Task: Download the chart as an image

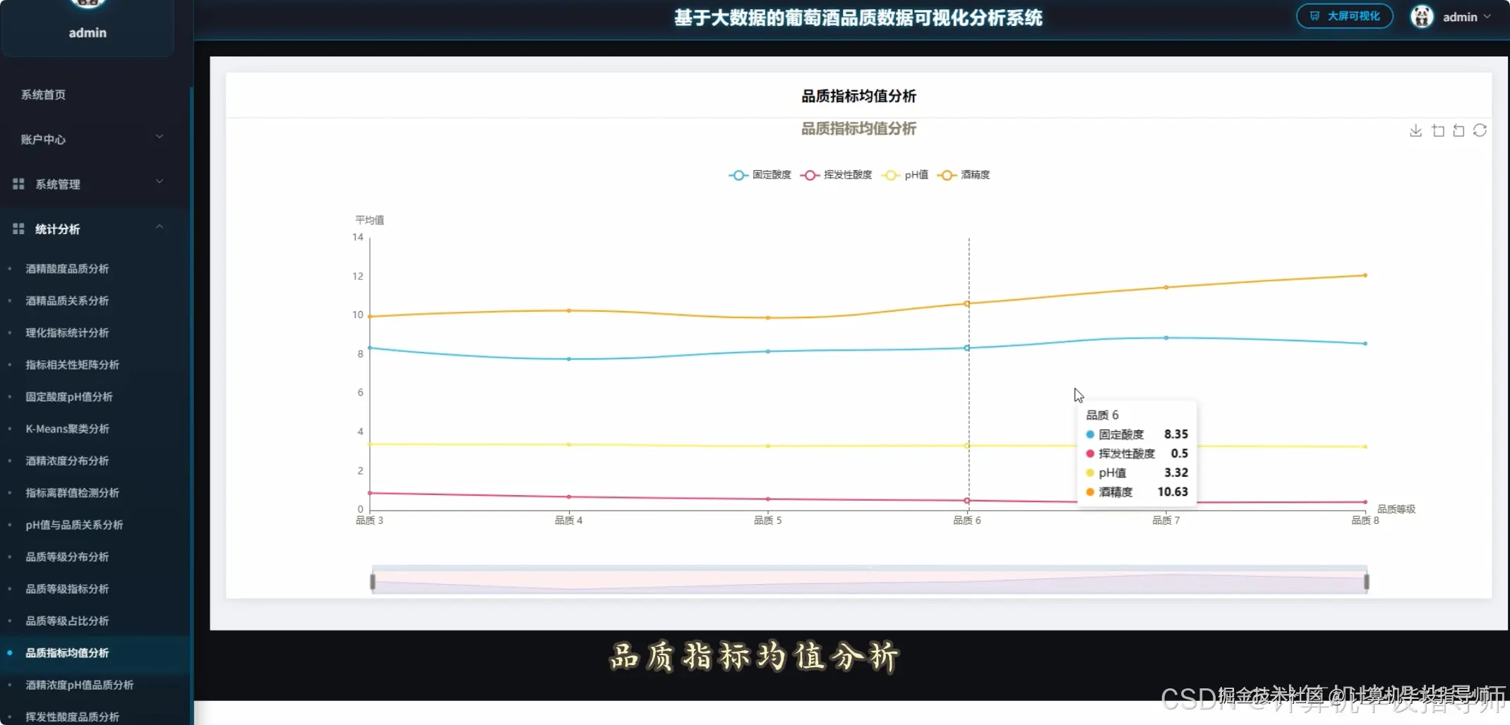Action: [x=1415, y=130]
